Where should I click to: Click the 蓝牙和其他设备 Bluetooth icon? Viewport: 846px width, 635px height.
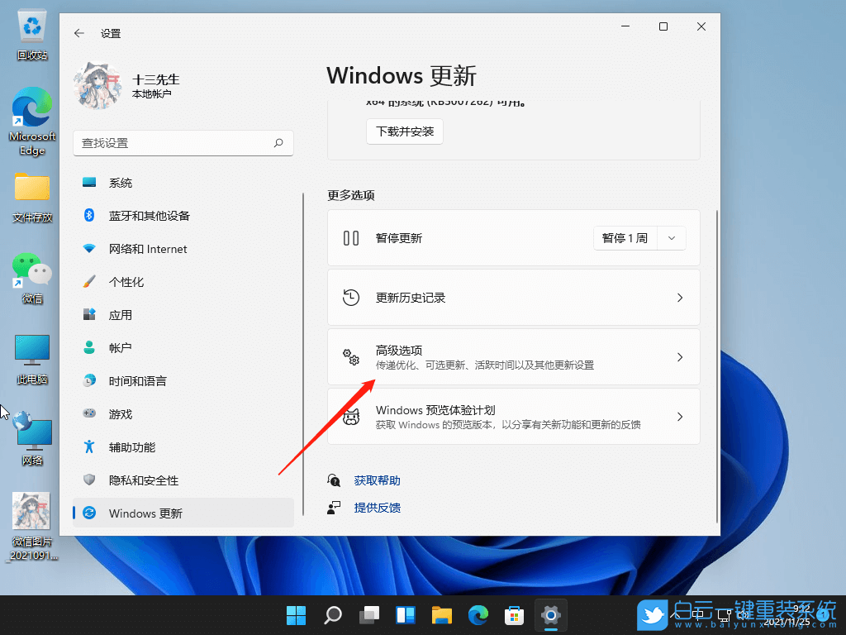[89, 215]
